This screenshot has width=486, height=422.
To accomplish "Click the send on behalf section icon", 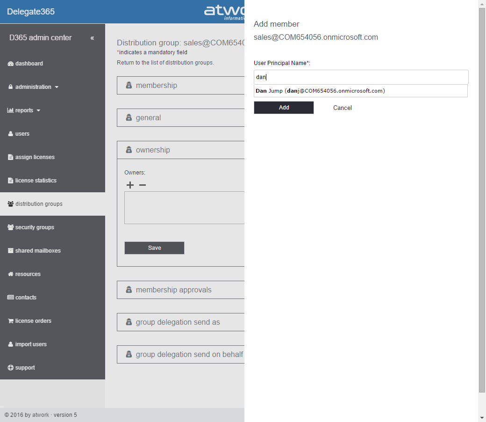I will tap(129, 354).
